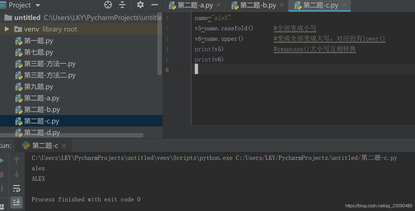Open file 第三题-方法二.py
Image resolution: width=415 pixels, height=211 pixels.
tap(50, 75)
